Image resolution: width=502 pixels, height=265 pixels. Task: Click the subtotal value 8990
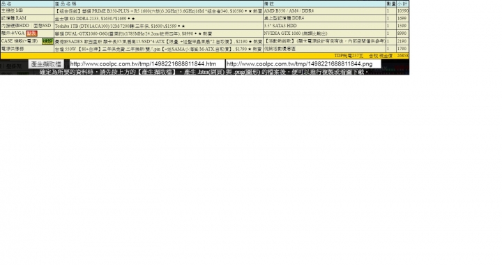[402, 33]
